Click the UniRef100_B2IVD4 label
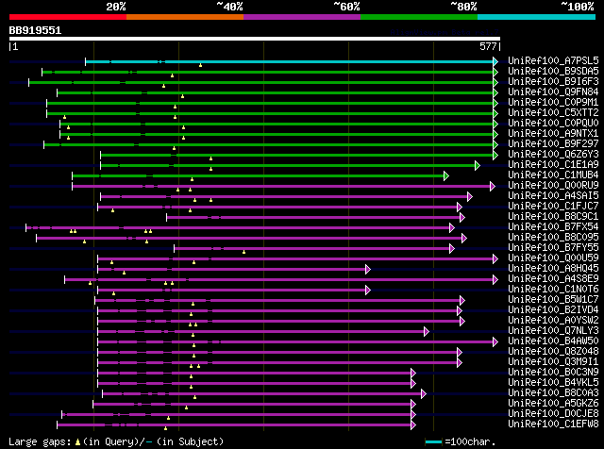Image resolution: width=604 pixels, height=449 pixels. (553, 310)
